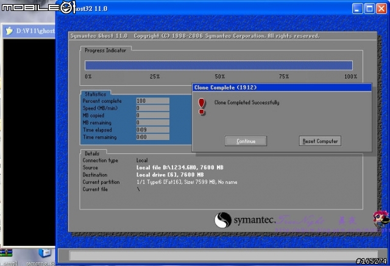The height and width of the screenshot is (266, 390).
Task: Click the destination text 'Local drive [6], 7600 MB'
Action: pos(170,175)
